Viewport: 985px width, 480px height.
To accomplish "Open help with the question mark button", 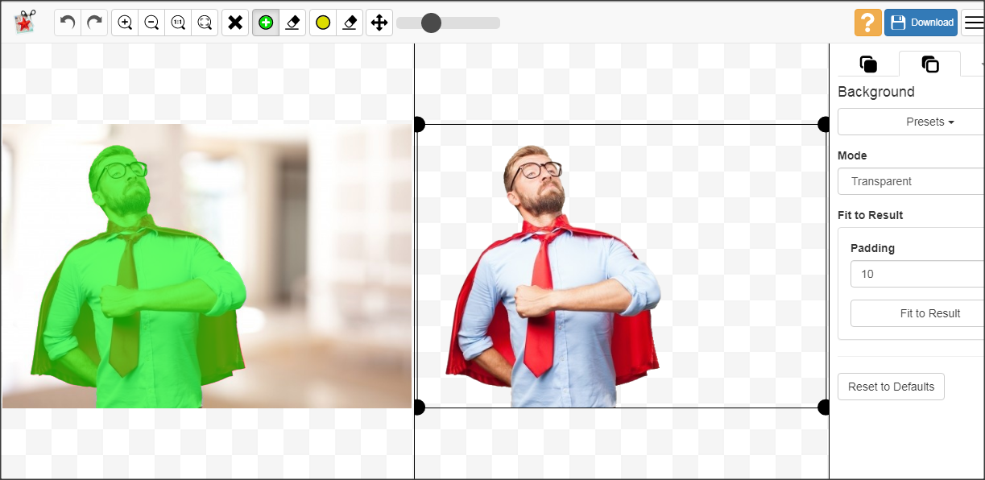I will pos(868,23).
